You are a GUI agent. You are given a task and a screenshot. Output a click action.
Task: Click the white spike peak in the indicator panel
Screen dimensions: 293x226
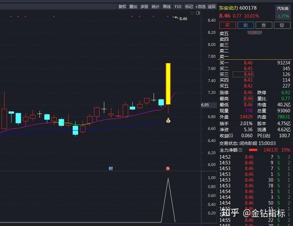pos(168,178)
